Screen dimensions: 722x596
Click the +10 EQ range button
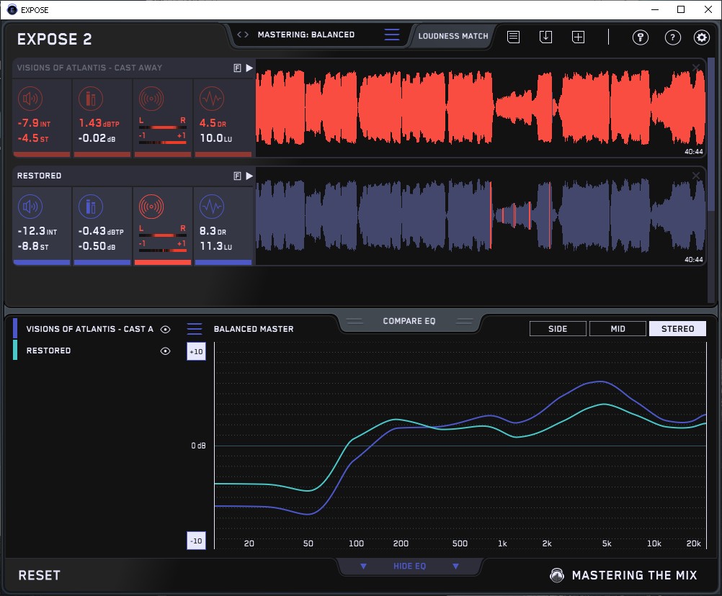click(x=196, y=351)
